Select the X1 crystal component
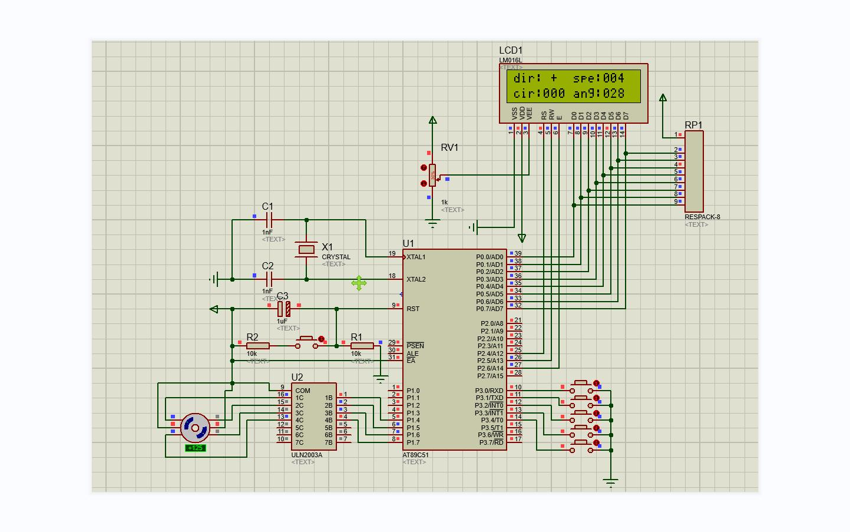The width and height of the screenshot is (850, 532). click(x=306, y=250)
